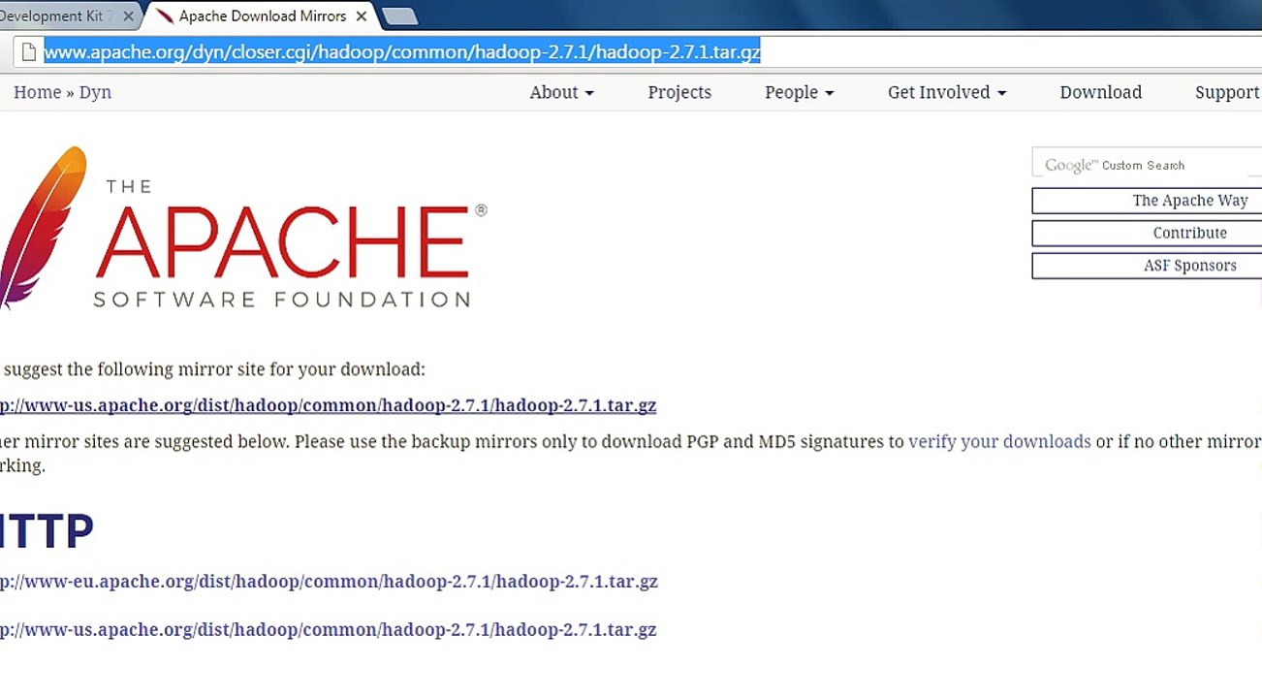Expand the People dropdown menu
The height and width of the screenshot is (698, 1262).
[x=799, y=92]
